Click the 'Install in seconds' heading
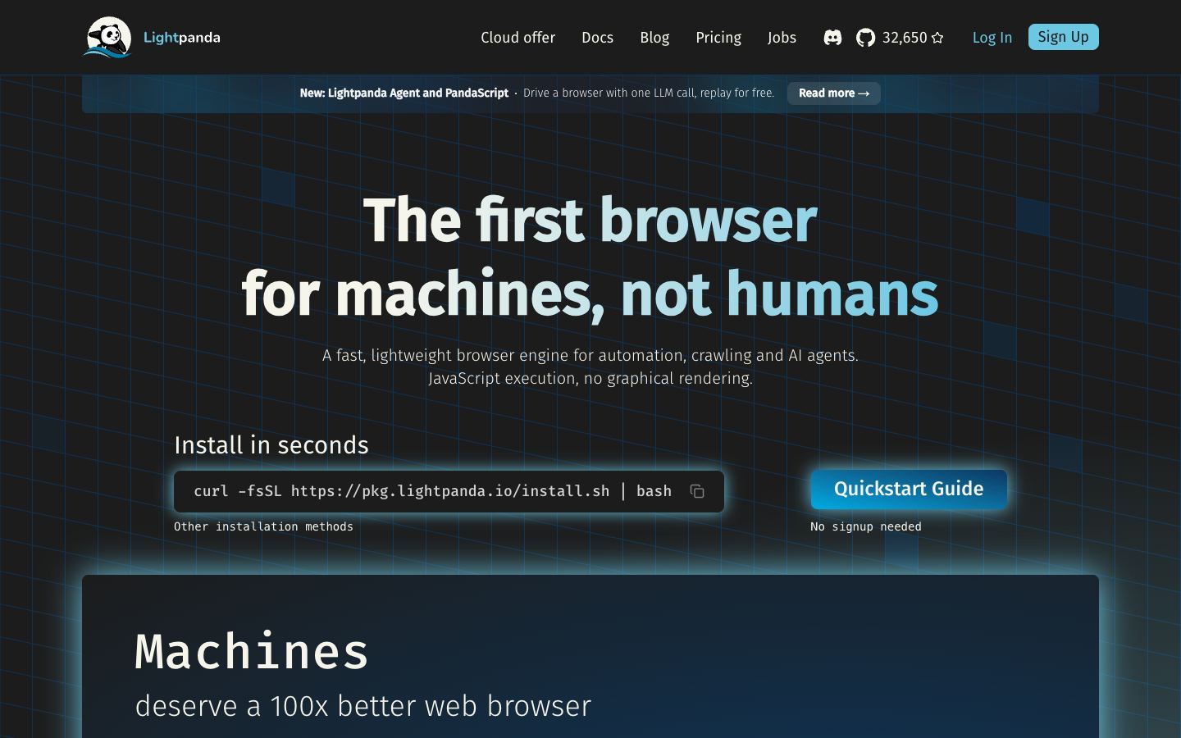Screen dimensions: 1181x738 pyautogui.click(x=271, y=444)
